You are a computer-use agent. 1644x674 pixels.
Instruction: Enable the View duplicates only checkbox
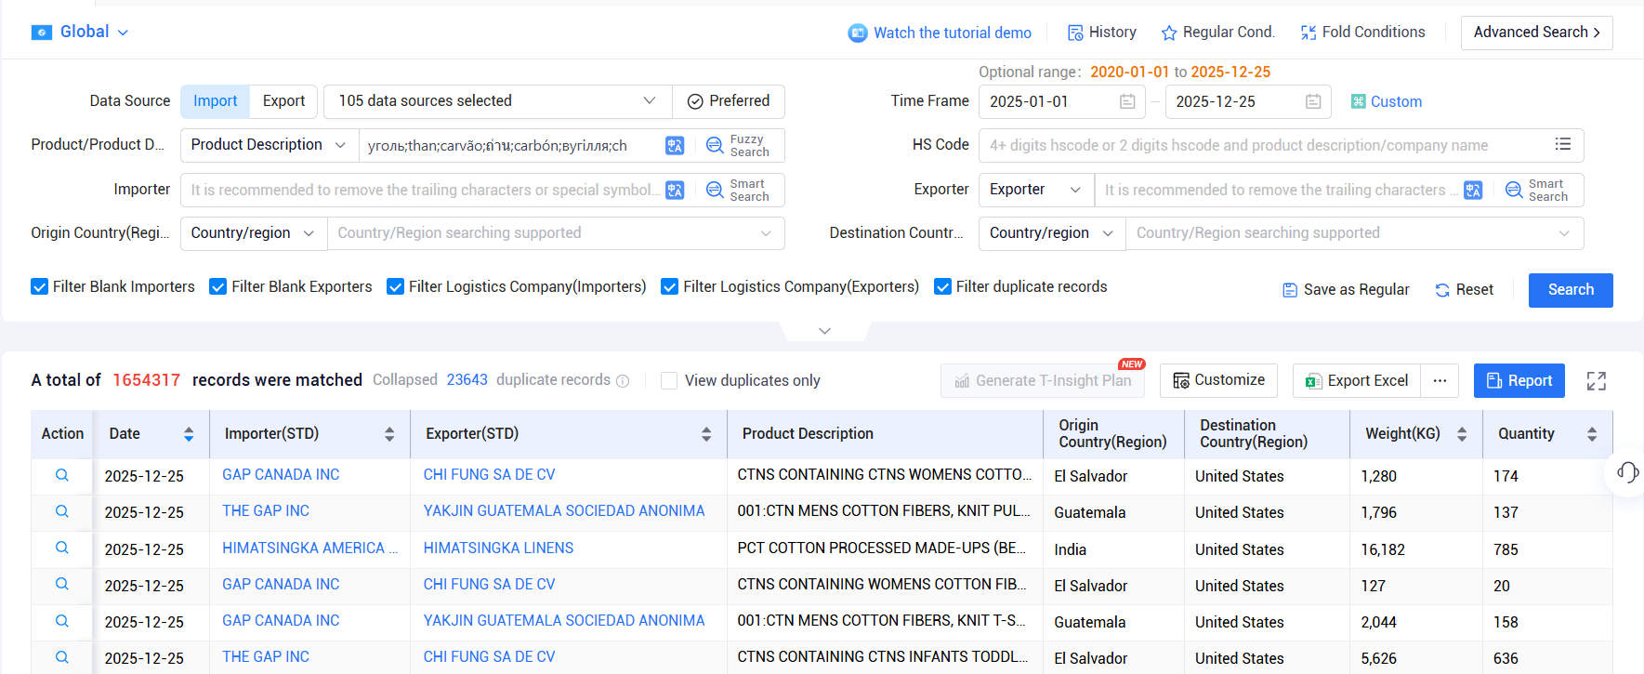pos(669,380)
